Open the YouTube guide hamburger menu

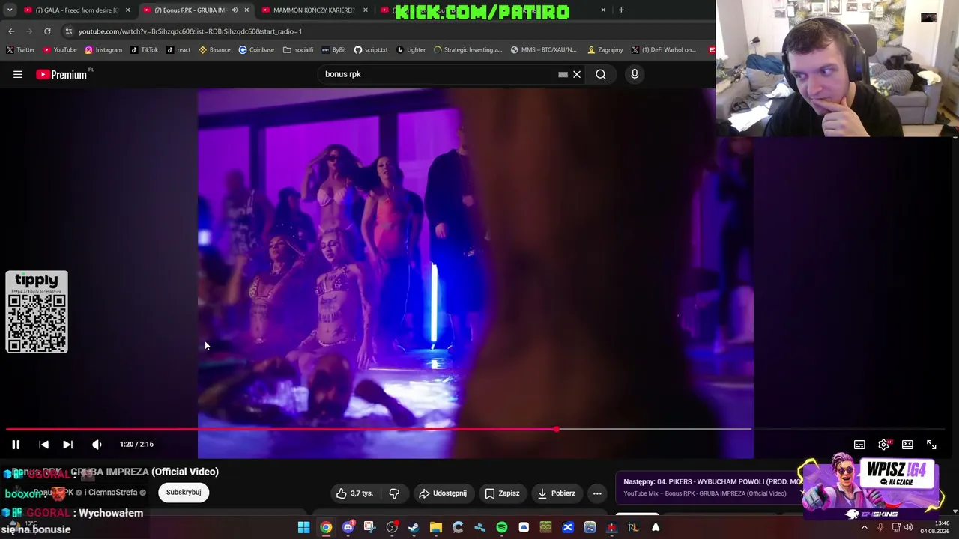[x=18, y=74]
